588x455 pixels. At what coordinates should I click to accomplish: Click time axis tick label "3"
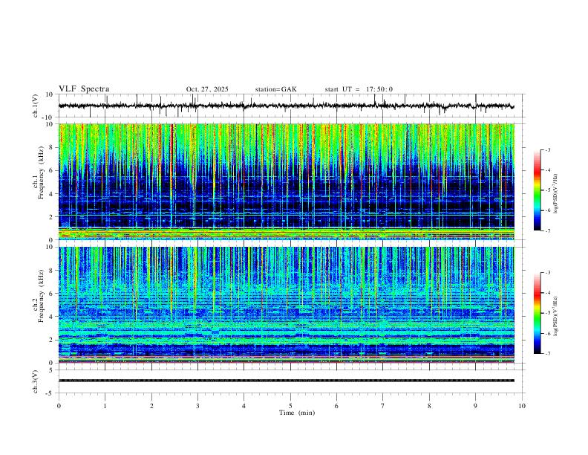197,406
